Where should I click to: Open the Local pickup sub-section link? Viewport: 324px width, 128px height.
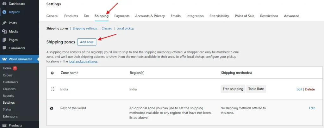coord(125,28)
